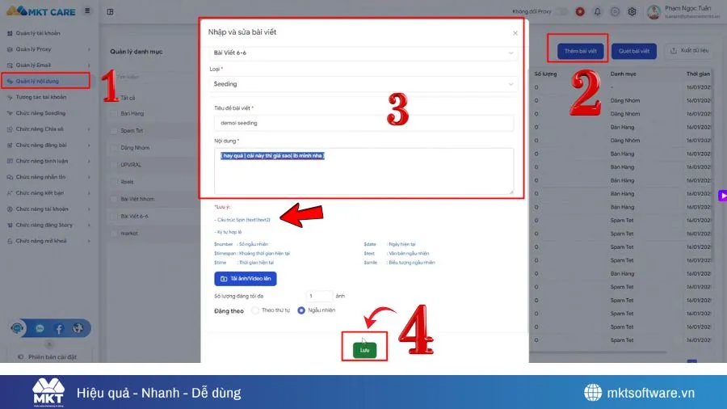The height and width of the screenshot is (409, 727).
Task: Click the hamburger menu icon beside MKT CARE
Action: [87, 11]
